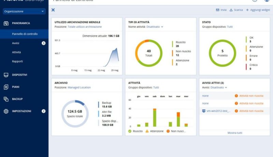
Task: Open the Avvisi section
Action: (15, 43)
